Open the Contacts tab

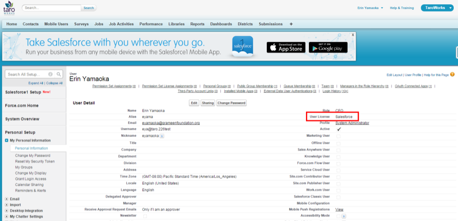(31, 24)
